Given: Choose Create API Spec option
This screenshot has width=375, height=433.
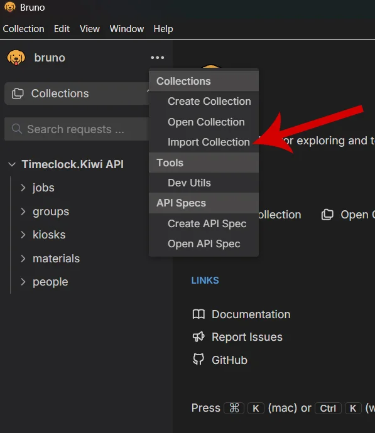Looking at the screenshot, I should [x=204, y=223].
